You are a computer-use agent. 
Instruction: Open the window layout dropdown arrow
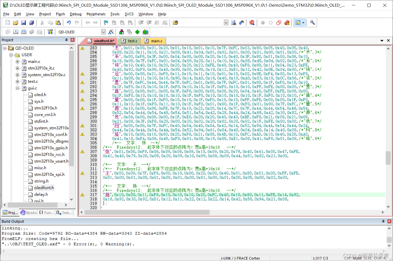coord(303,23)
